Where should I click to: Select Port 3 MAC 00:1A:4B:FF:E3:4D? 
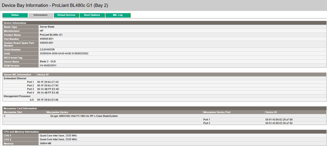pyautogui.click(x=48, y=89)
